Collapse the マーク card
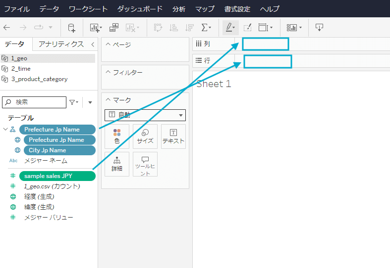The width and height of the screenshot is (390, 268). click(108, 100)
